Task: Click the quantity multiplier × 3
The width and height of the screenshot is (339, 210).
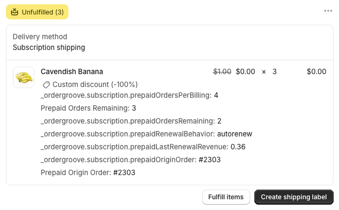Action: pyautogui.click(x=269, y=71)
